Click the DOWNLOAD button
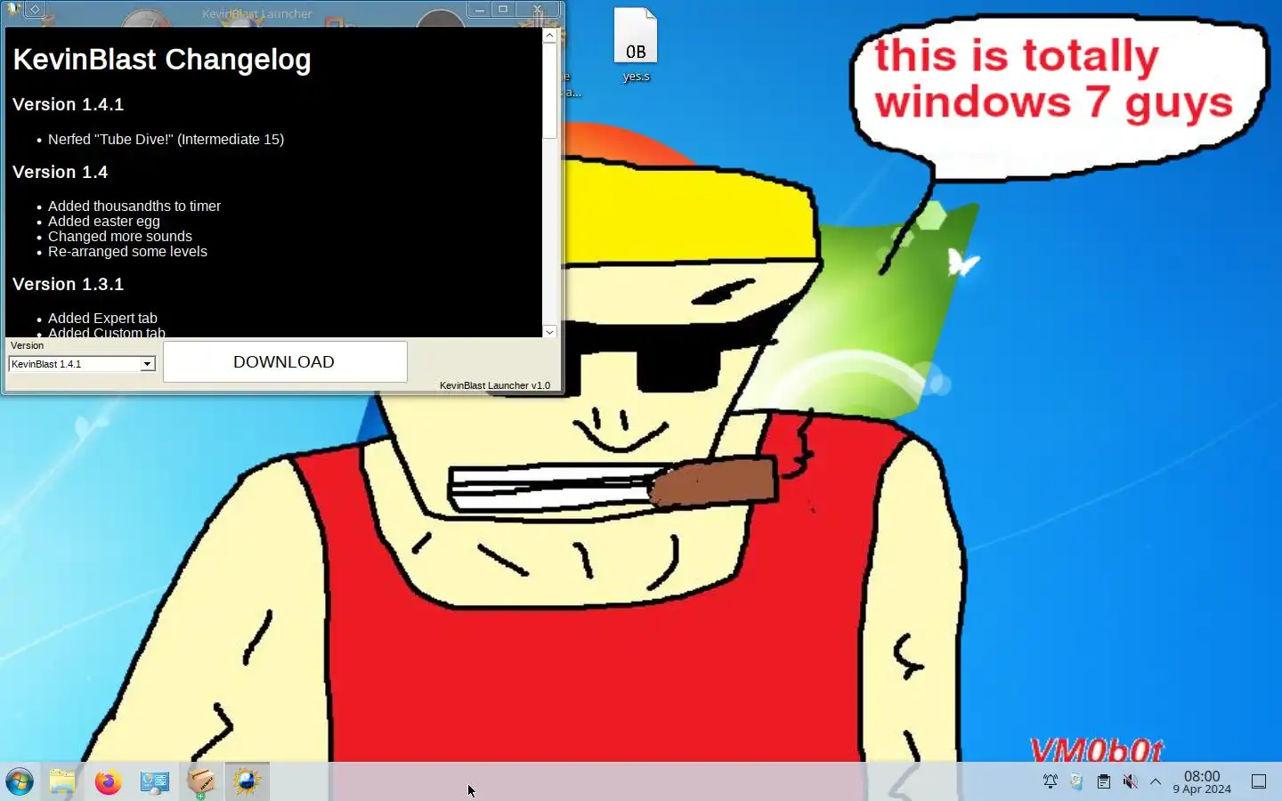 coord(285,362)
